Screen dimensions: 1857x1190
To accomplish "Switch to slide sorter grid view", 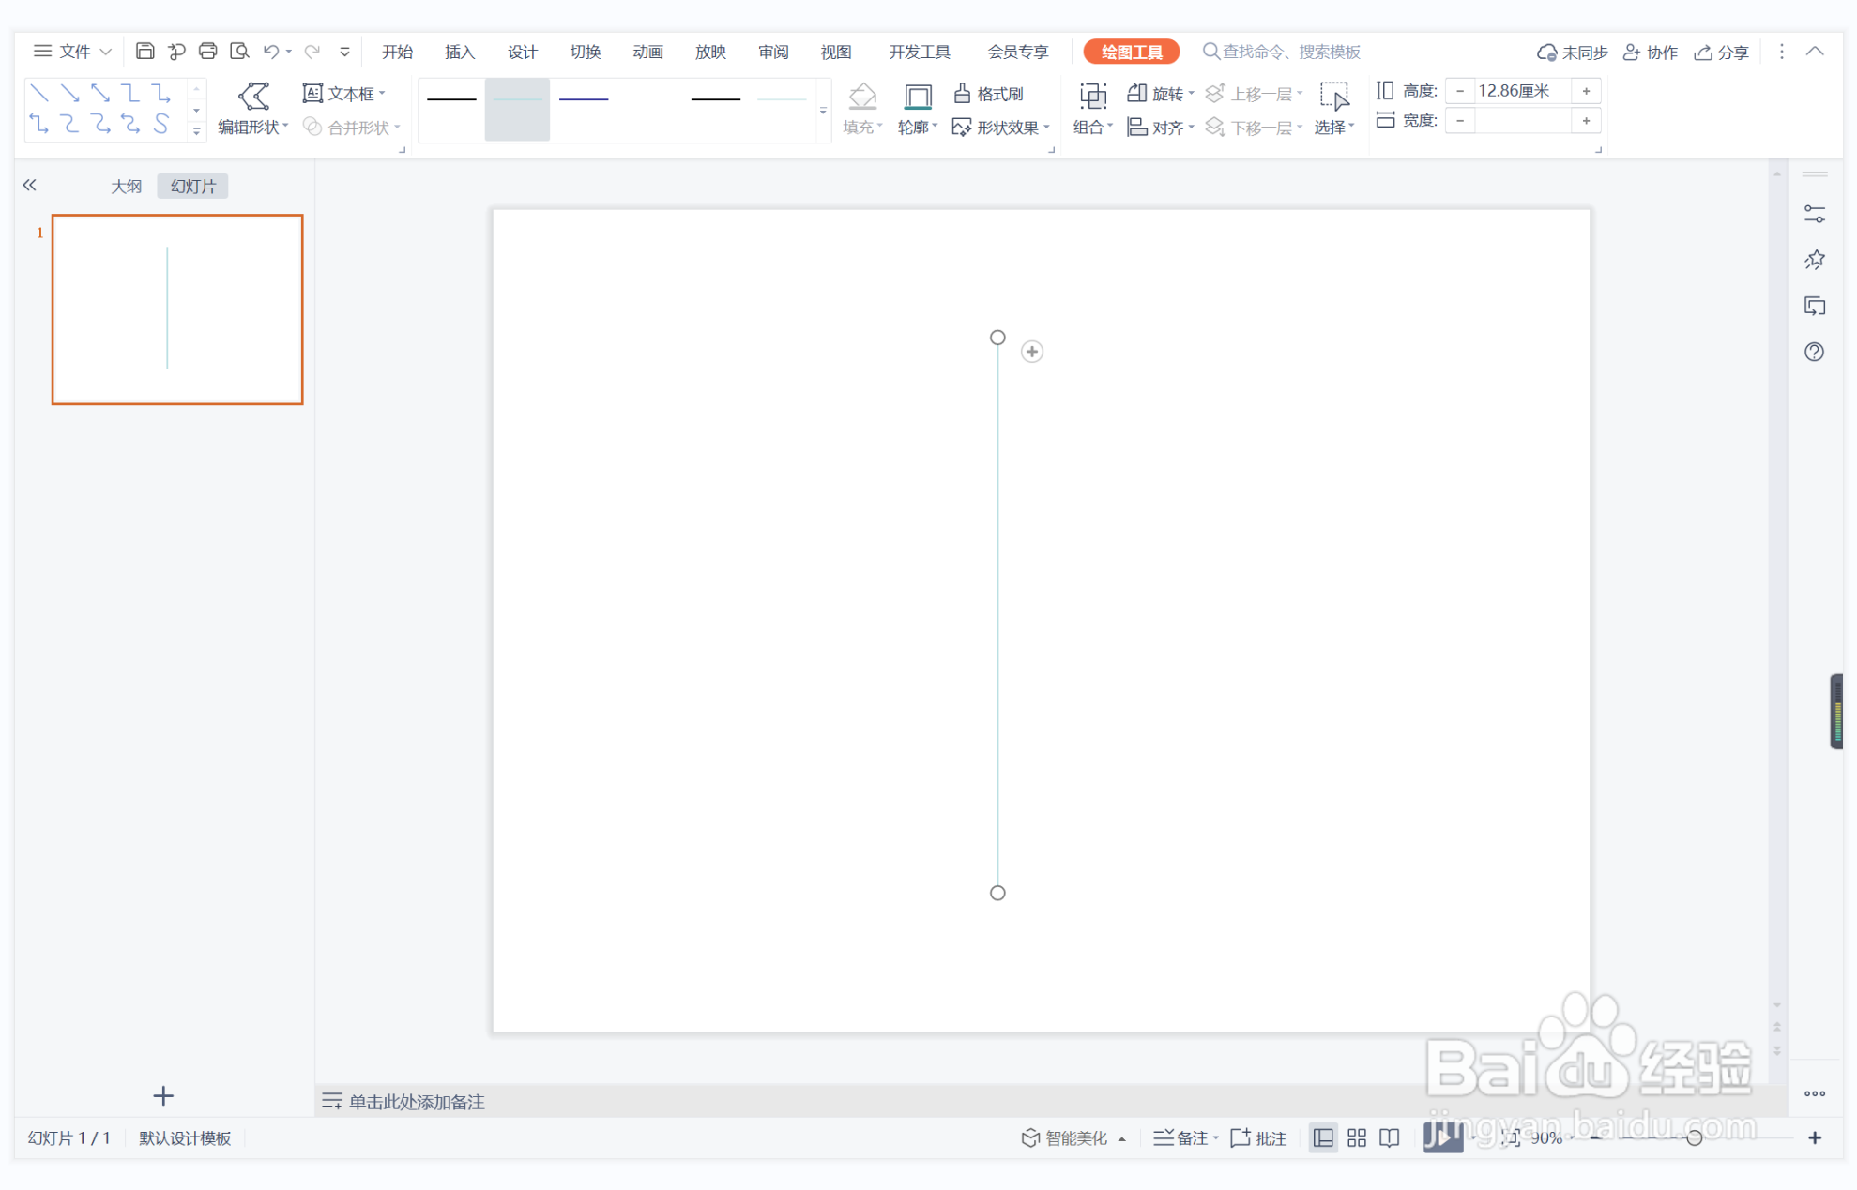I will point(1356,1137).
